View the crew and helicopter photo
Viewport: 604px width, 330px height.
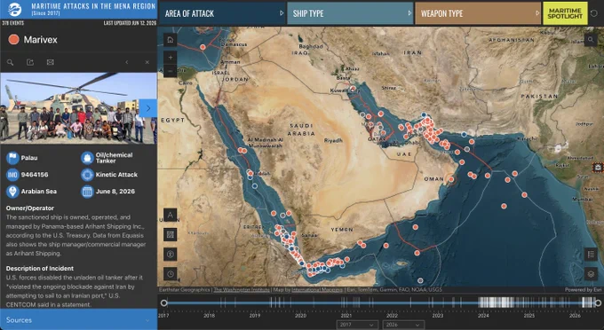coord(78,108)
